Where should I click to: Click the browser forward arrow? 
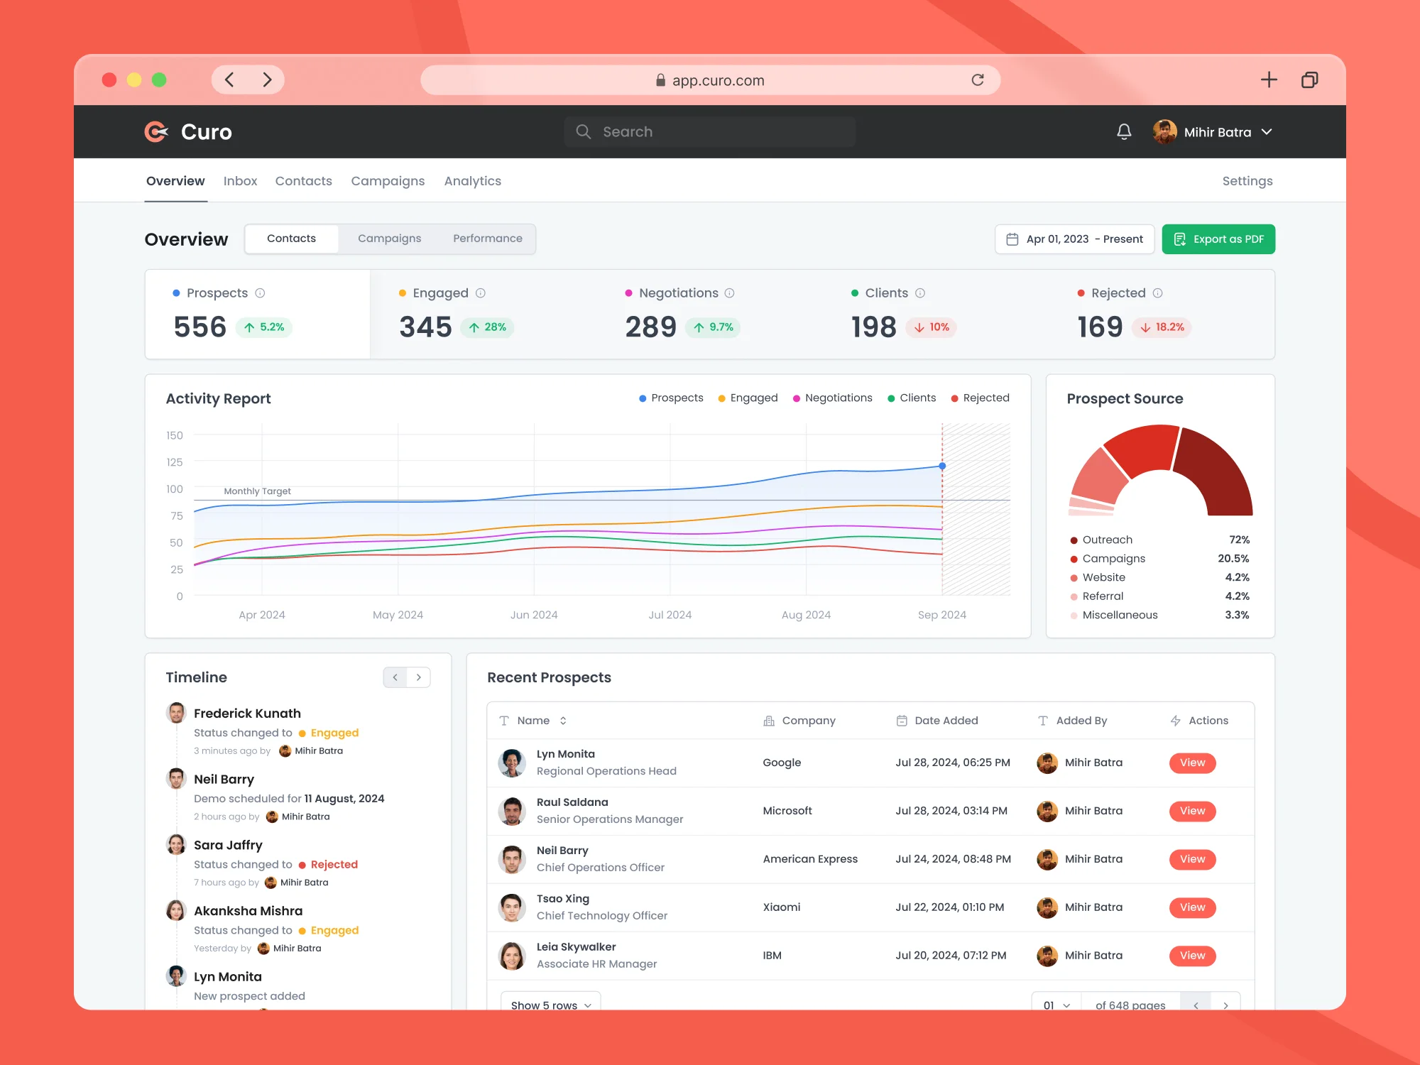267,80
